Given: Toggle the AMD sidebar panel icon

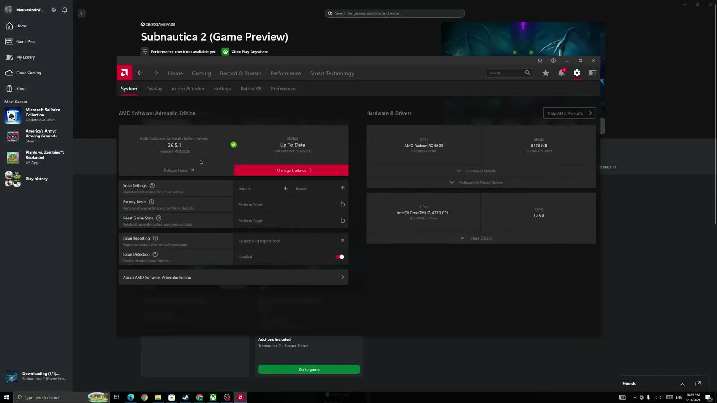Looking at the screenshot, I should point(592,73).
